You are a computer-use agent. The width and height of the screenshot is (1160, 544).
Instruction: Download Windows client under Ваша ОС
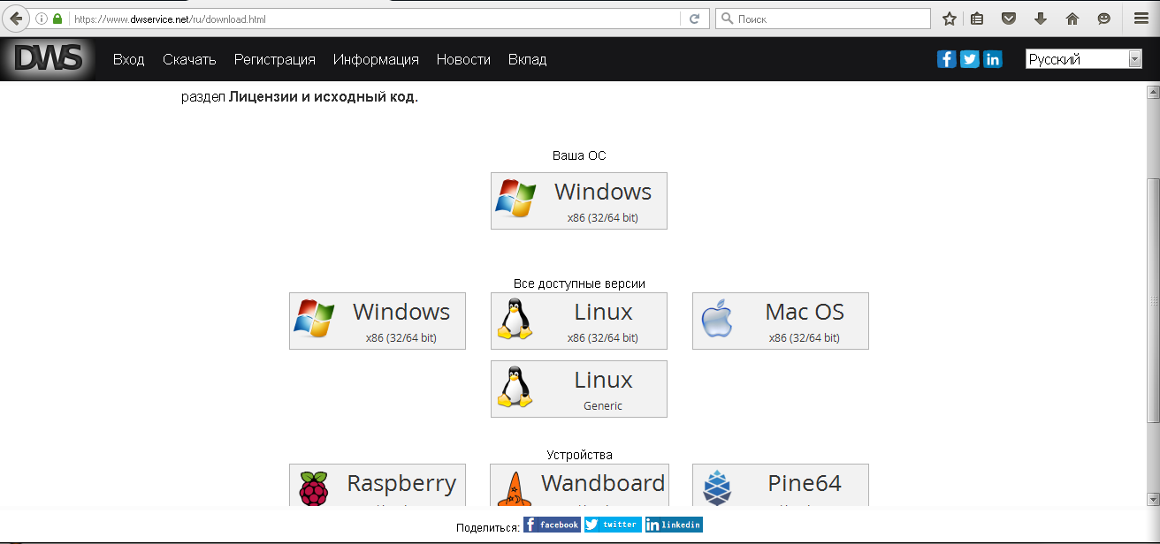(579, 200)
